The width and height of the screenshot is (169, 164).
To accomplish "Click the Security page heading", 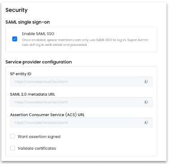I will pyautogui.click(x=17, y=10).
